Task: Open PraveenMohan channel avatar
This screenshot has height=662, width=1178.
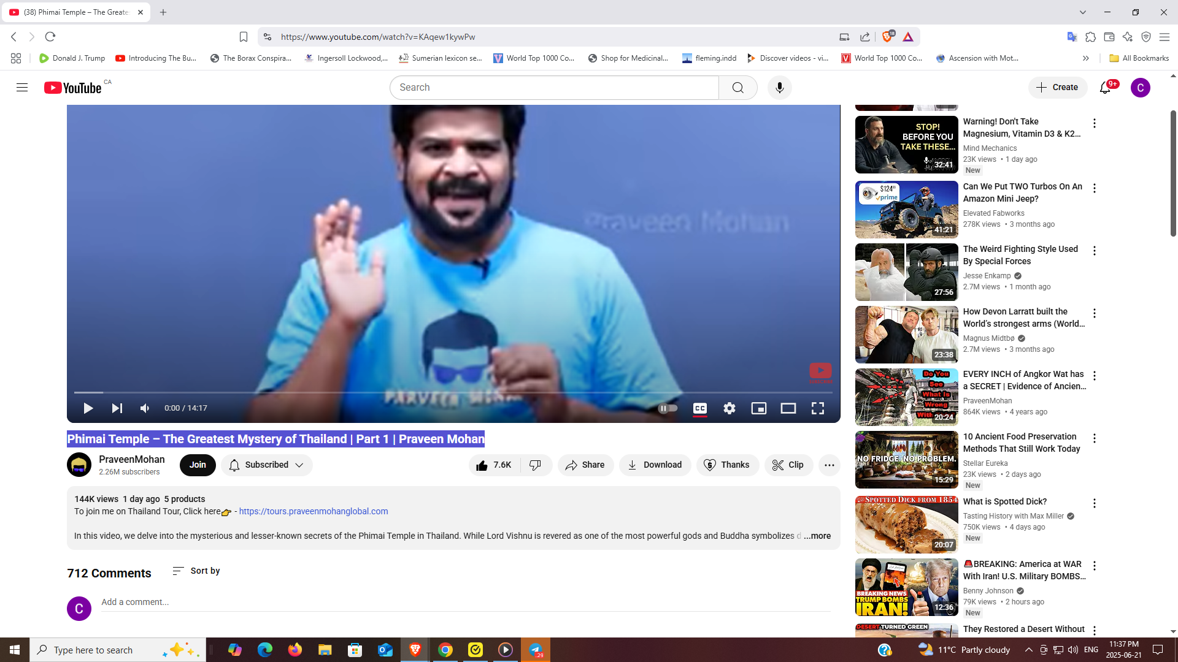Action: coord(79,465)
